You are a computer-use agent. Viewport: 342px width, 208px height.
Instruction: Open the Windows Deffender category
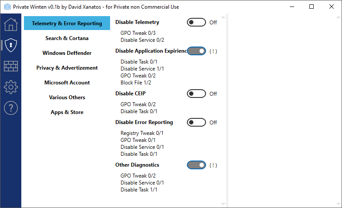[67, 53]
